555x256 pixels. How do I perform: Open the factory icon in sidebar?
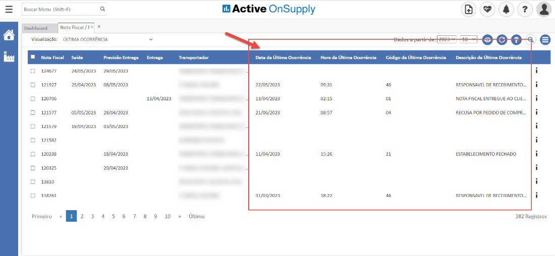pyautogui.click(x=9, y=56)
